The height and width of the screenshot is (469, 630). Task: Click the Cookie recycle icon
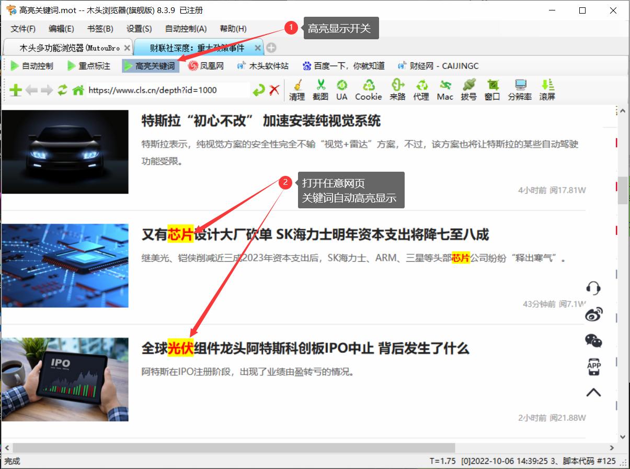tap(369, 90)
